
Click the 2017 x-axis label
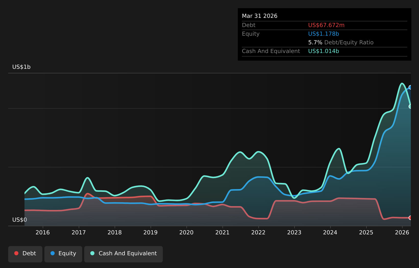(79, 232)
